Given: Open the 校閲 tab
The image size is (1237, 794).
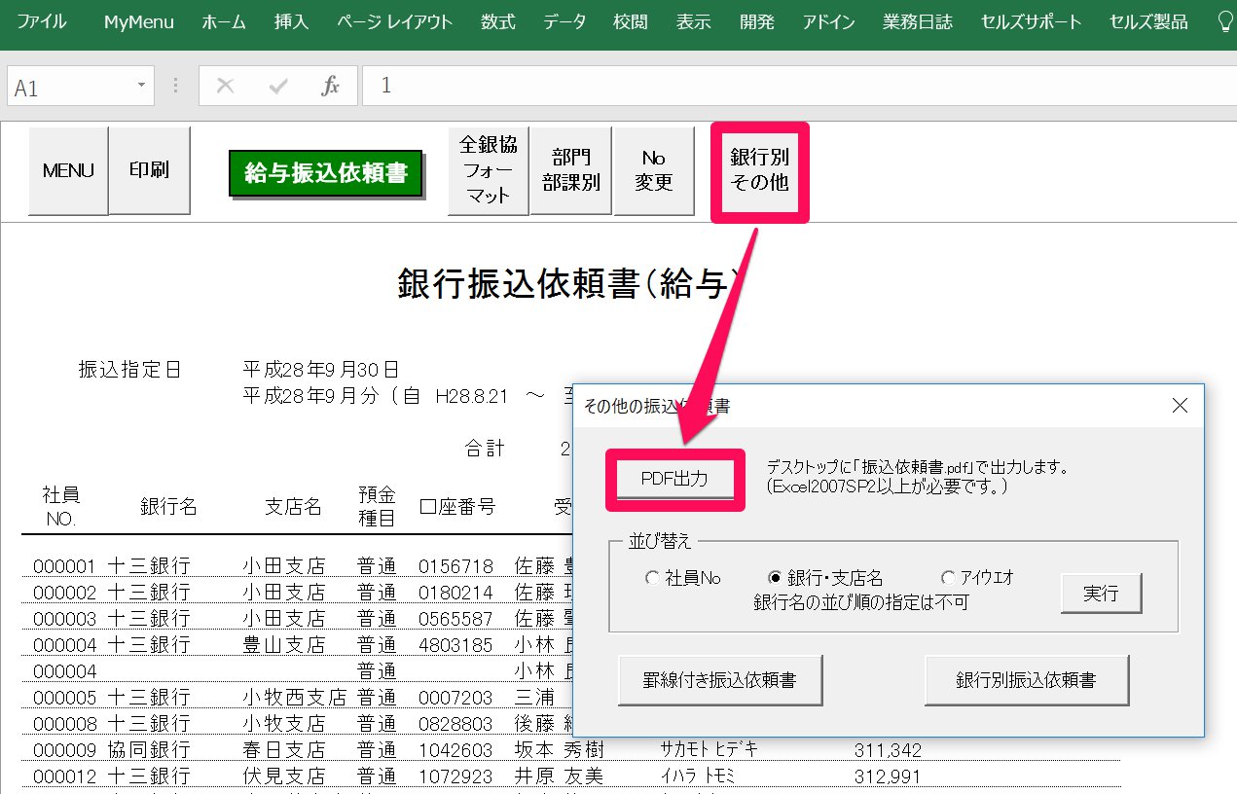Looking at the screenshot, I should click(x=632, y=21).
